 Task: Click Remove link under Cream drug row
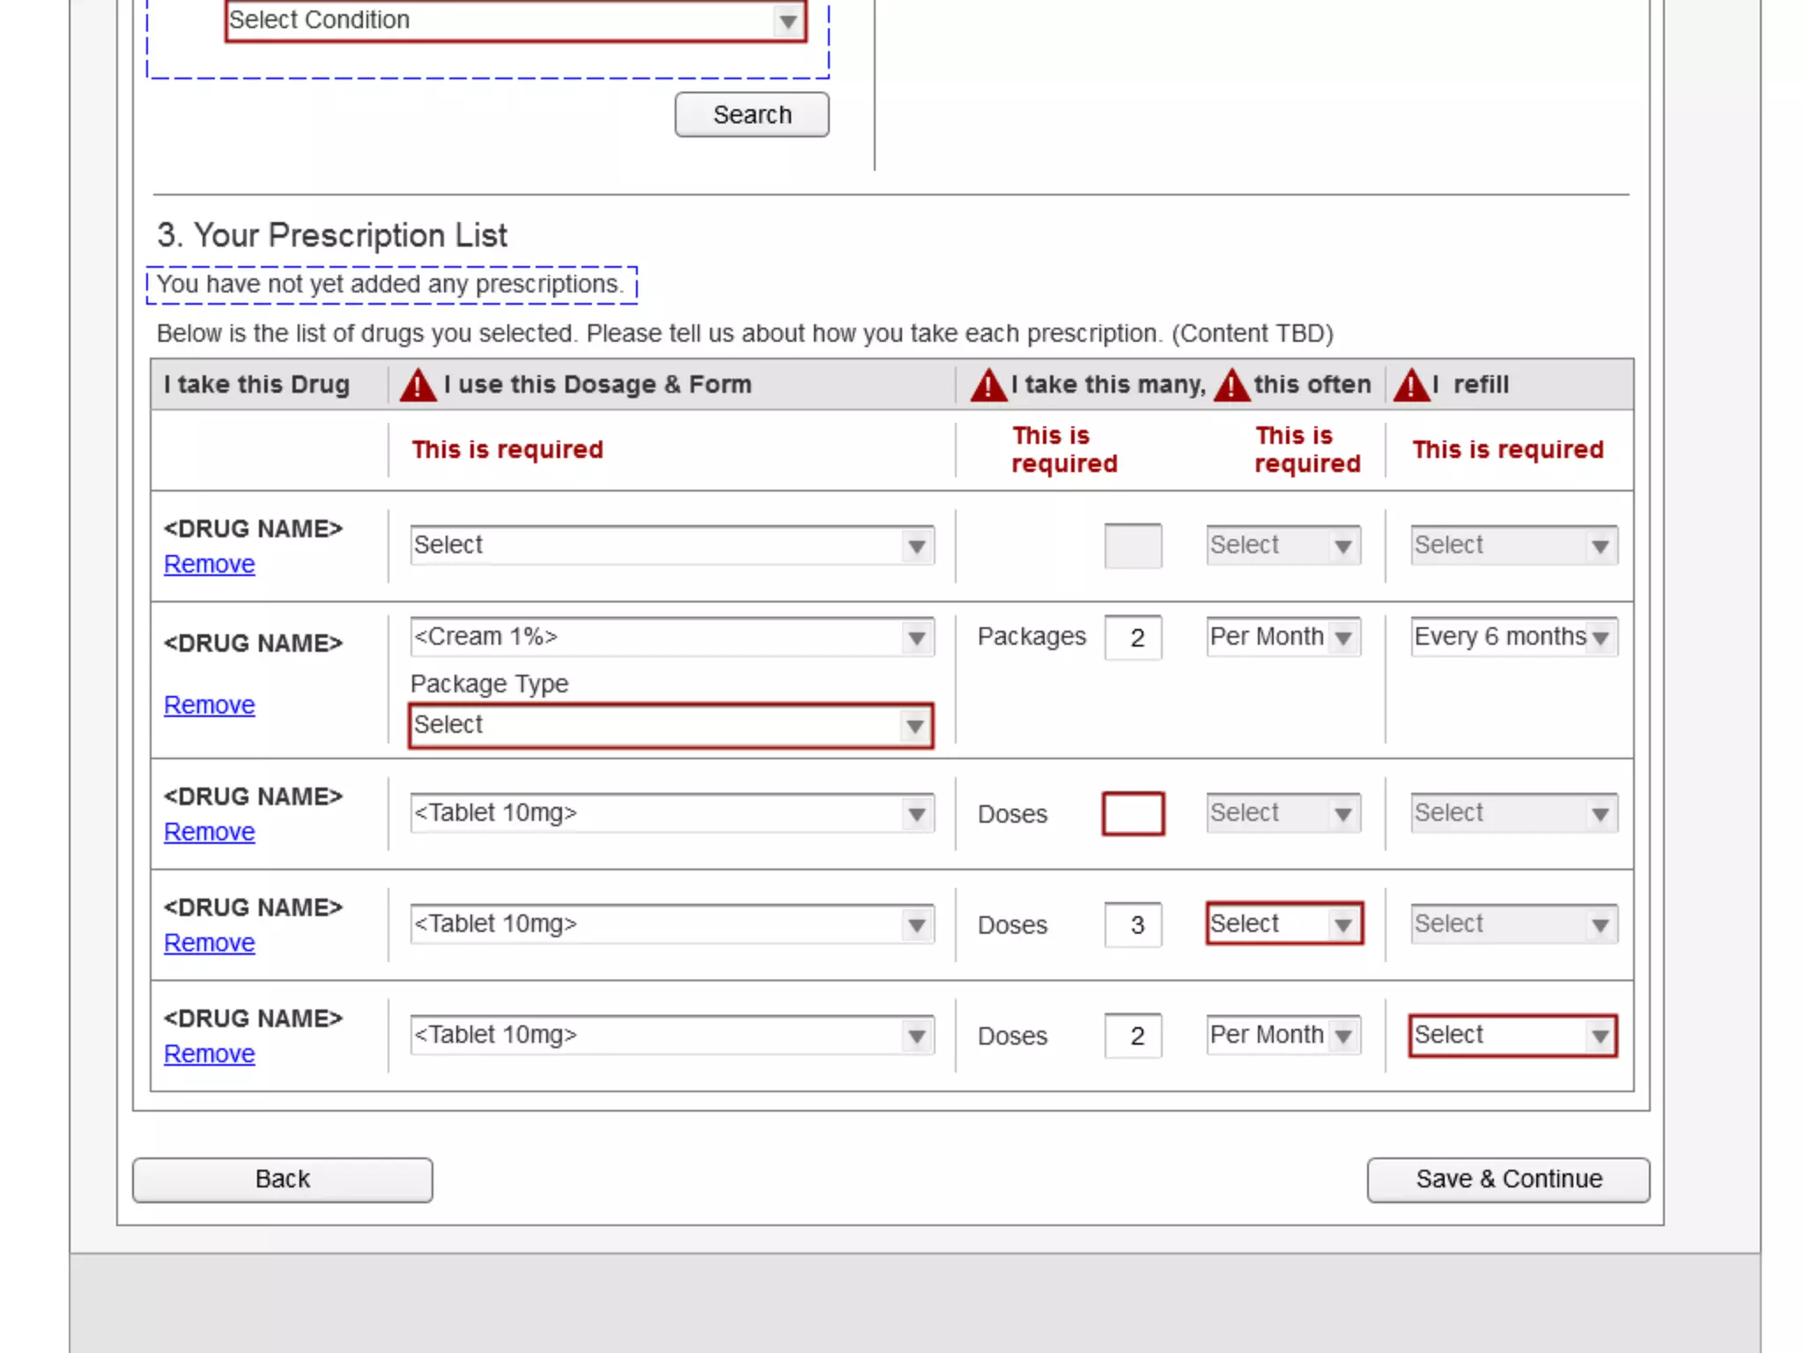pos(210,706)
